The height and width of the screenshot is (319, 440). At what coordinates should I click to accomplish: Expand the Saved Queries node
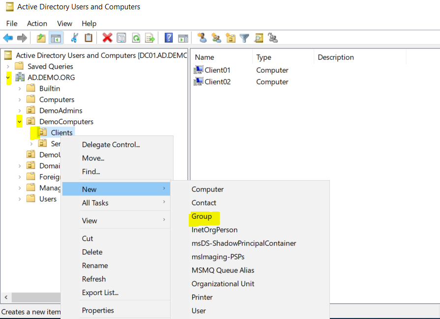click(8, 66)
